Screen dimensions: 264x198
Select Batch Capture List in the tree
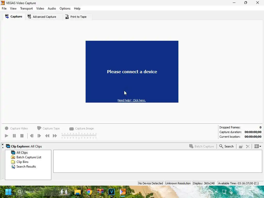(29, 157)
